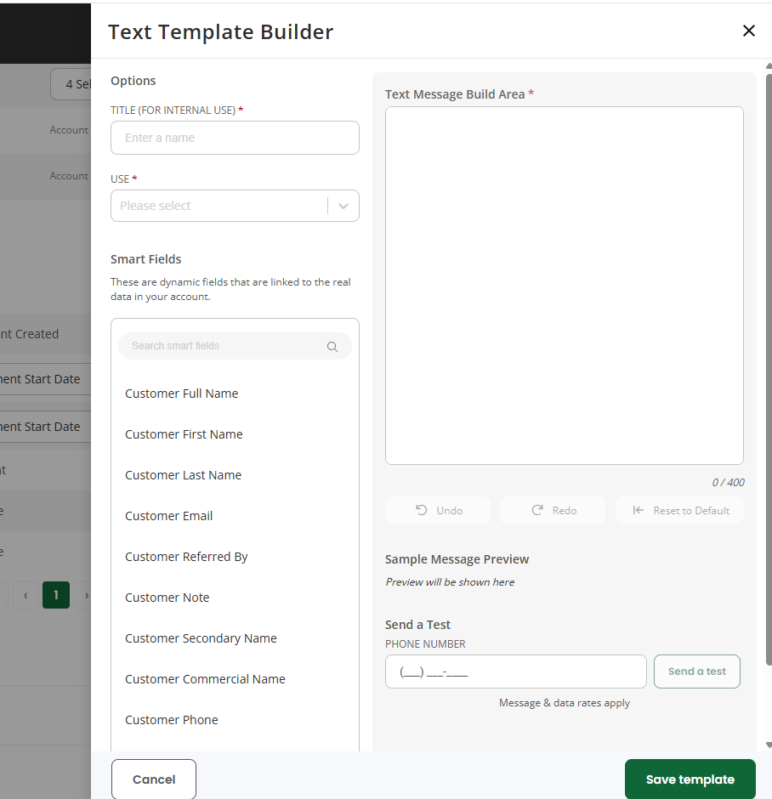Click the Reset to Default arrow icon
772x799 pixels.
[x=638, y=510]
